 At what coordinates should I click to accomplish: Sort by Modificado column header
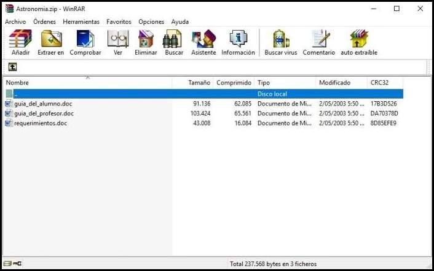(334, 83)
